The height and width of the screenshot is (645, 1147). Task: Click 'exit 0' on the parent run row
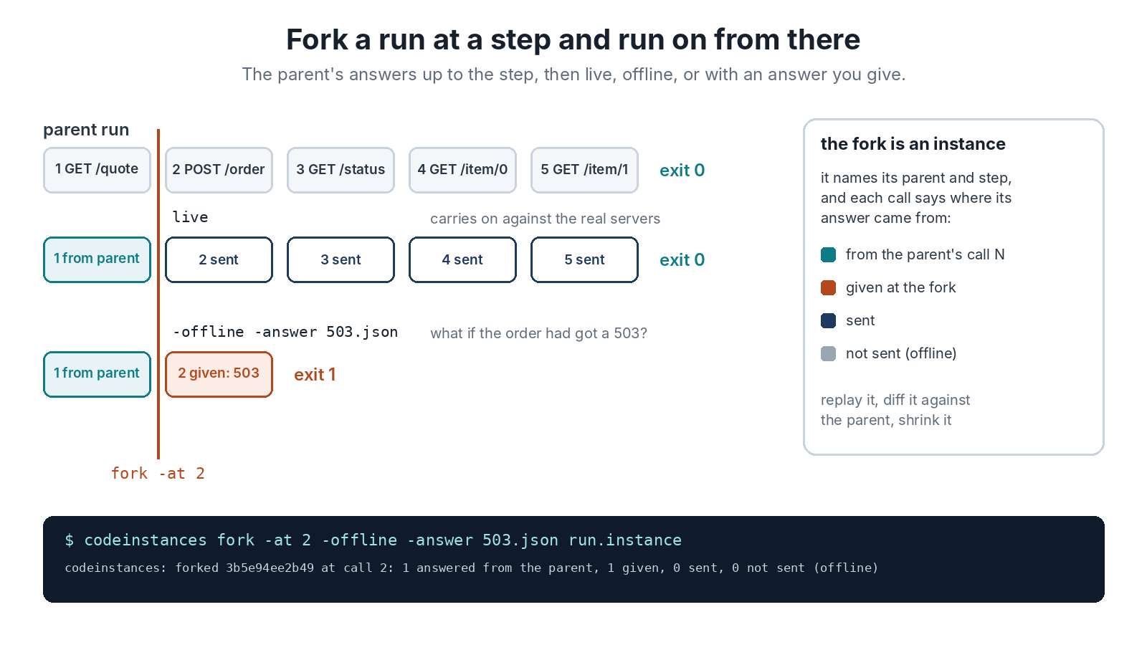[x=682, y=171]
